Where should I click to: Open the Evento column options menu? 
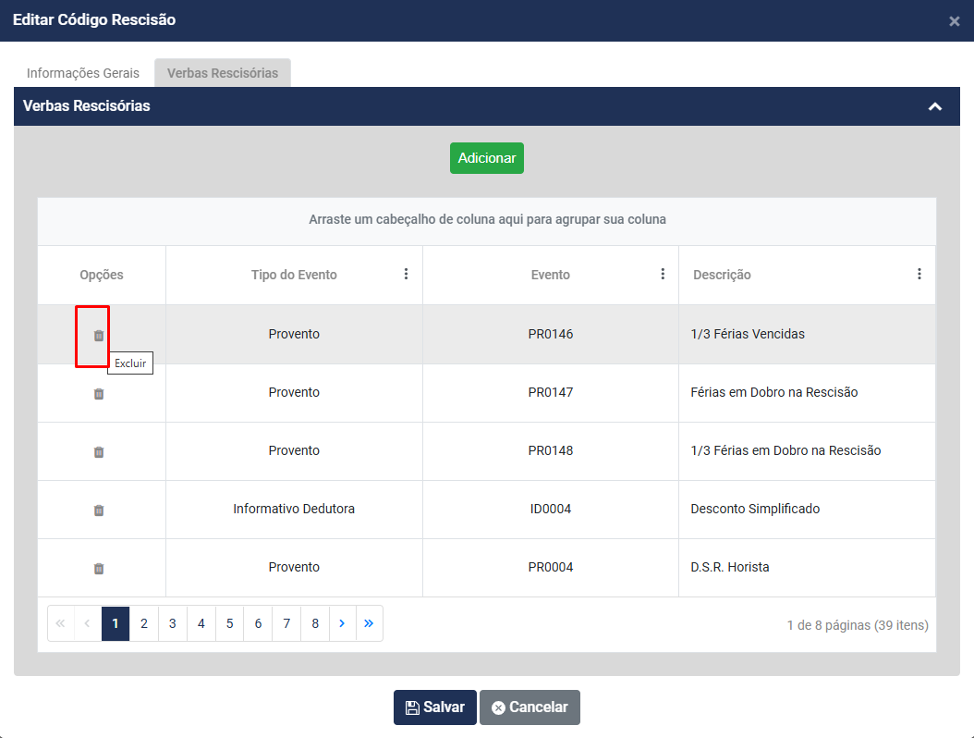coord(663,274)
